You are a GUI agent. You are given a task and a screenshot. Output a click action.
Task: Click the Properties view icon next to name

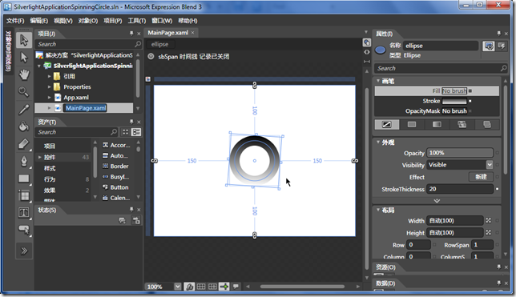pos(489,46)
